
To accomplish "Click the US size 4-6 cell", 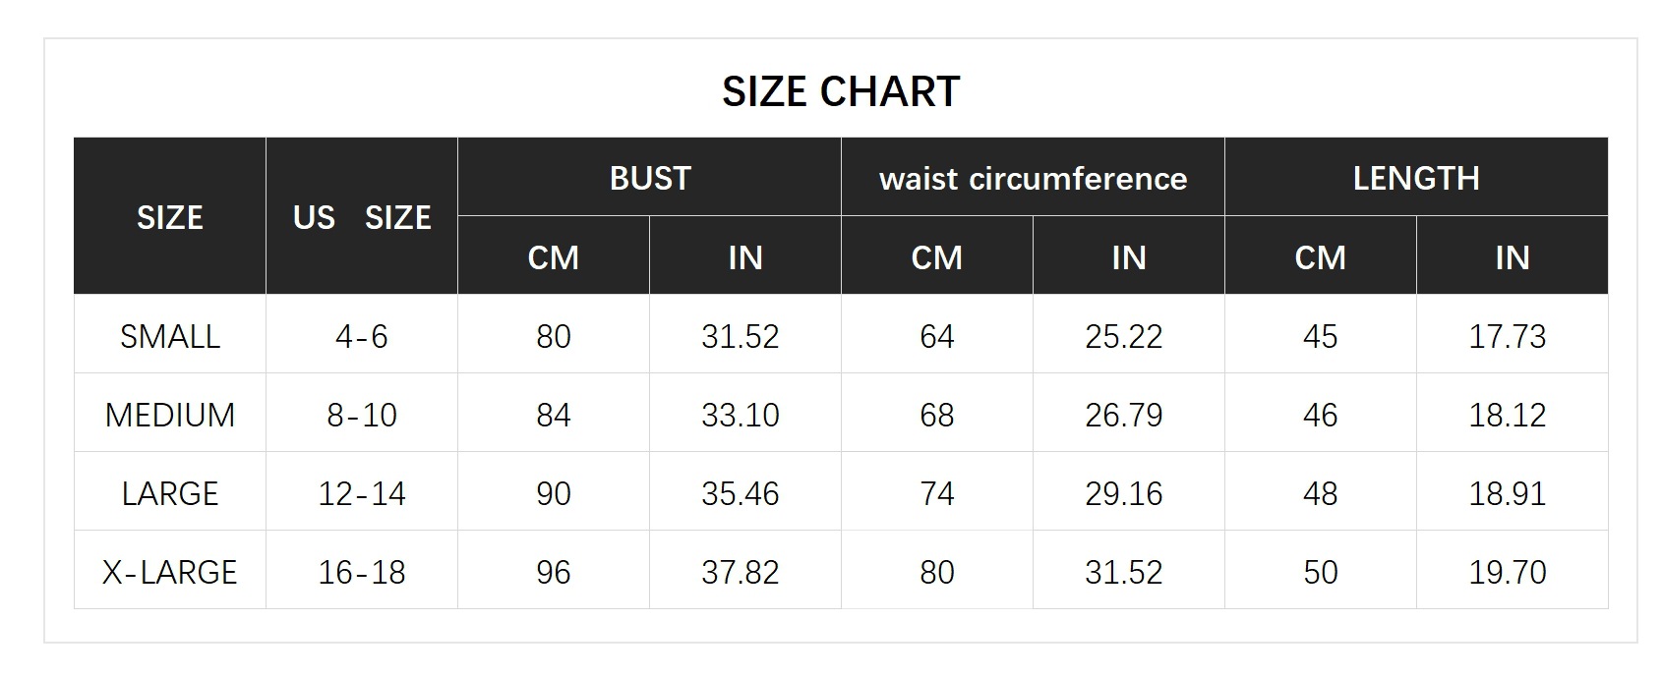I will (x=362, y=335).
